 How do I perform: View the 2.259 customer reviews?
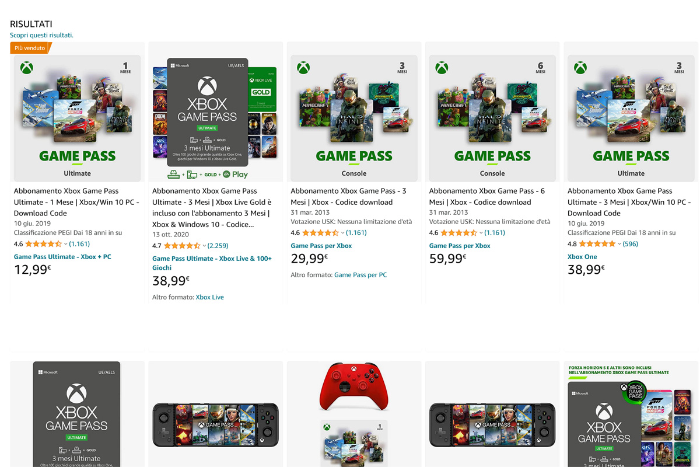point(218,246)
